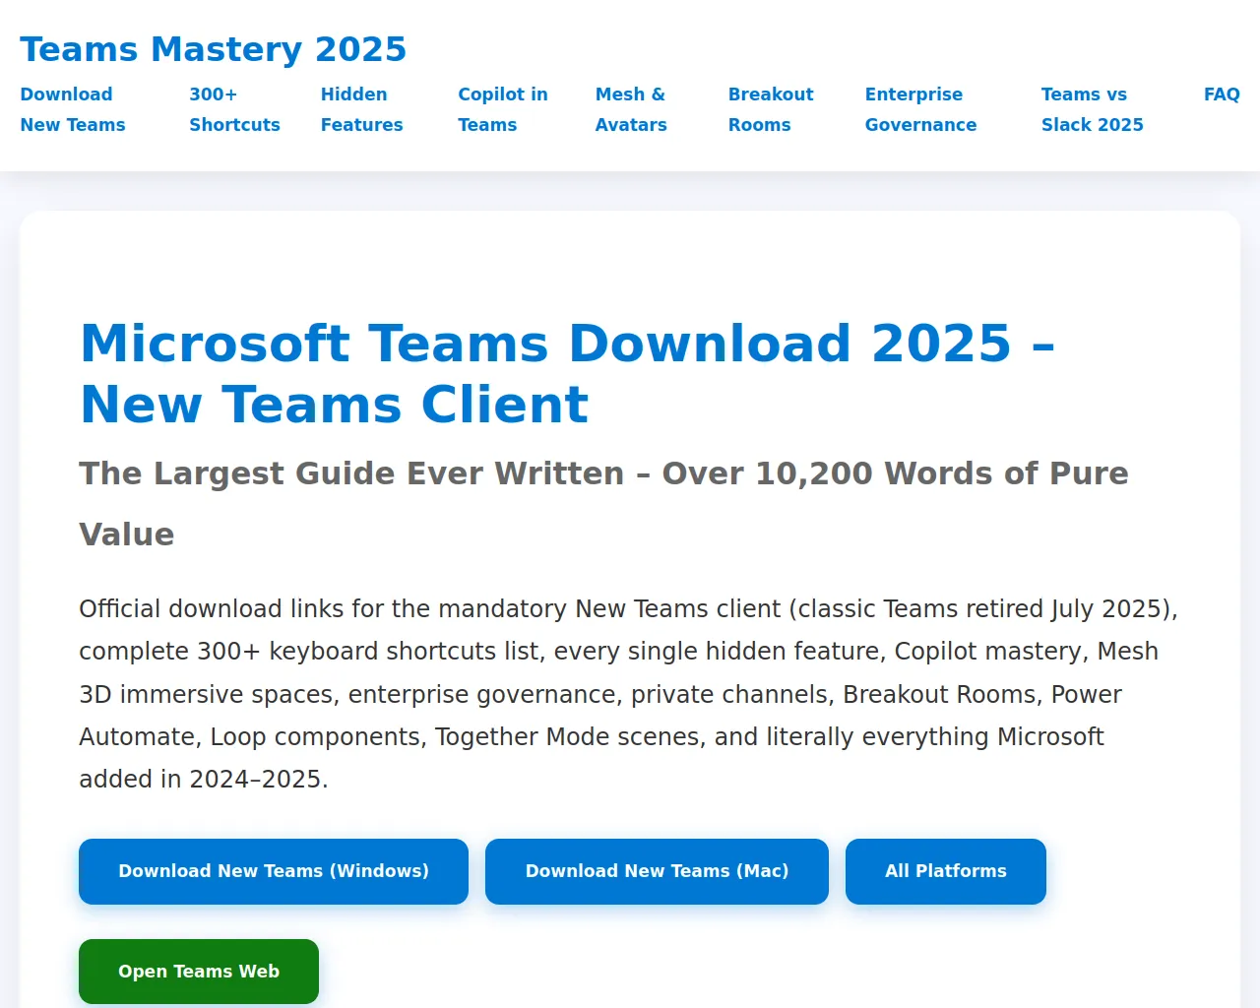The height and width of the screenshot is (1008, 1260).
Task: Click the All Platforms button
Action: [945, 871]
